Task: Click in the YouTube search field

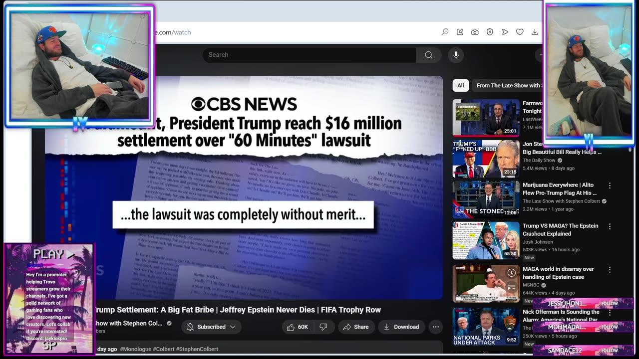Action: 309,55
